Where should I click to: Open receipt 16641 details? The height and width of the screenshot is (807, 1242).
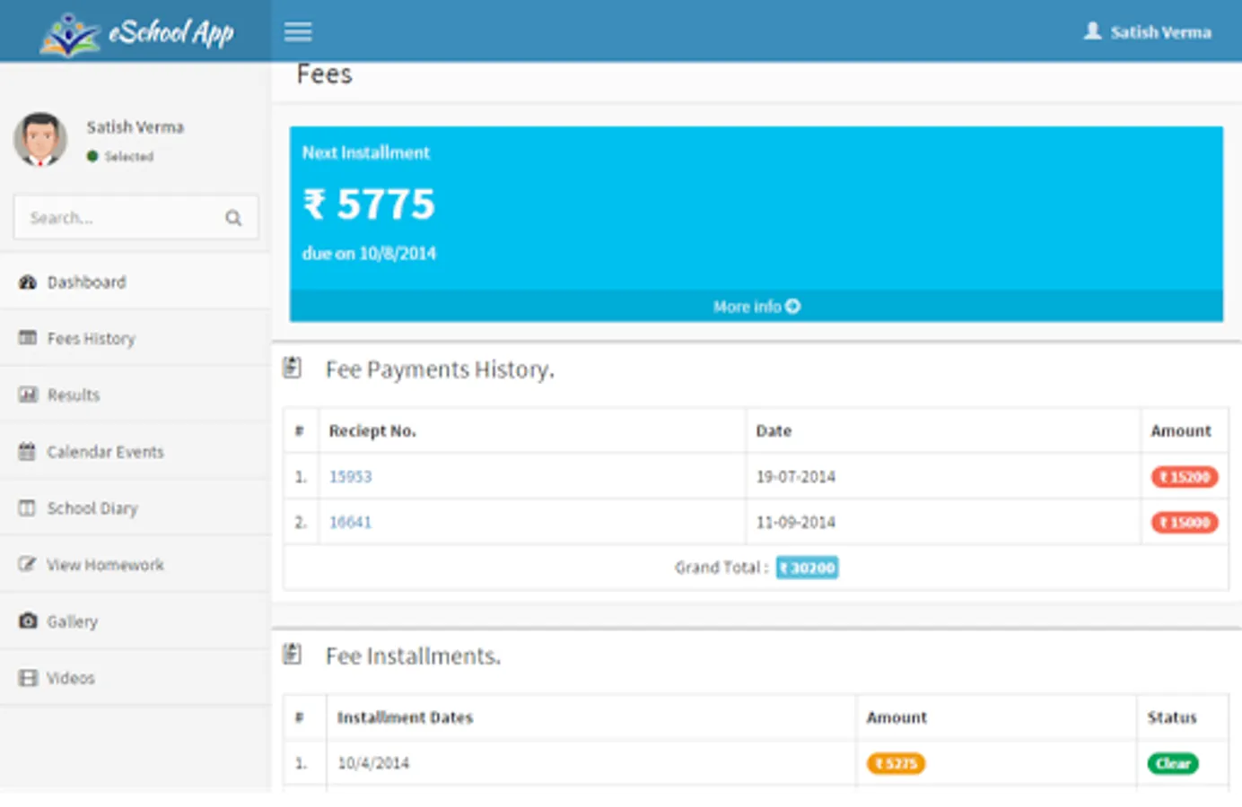pyautogui.click(x=351, y=522)
